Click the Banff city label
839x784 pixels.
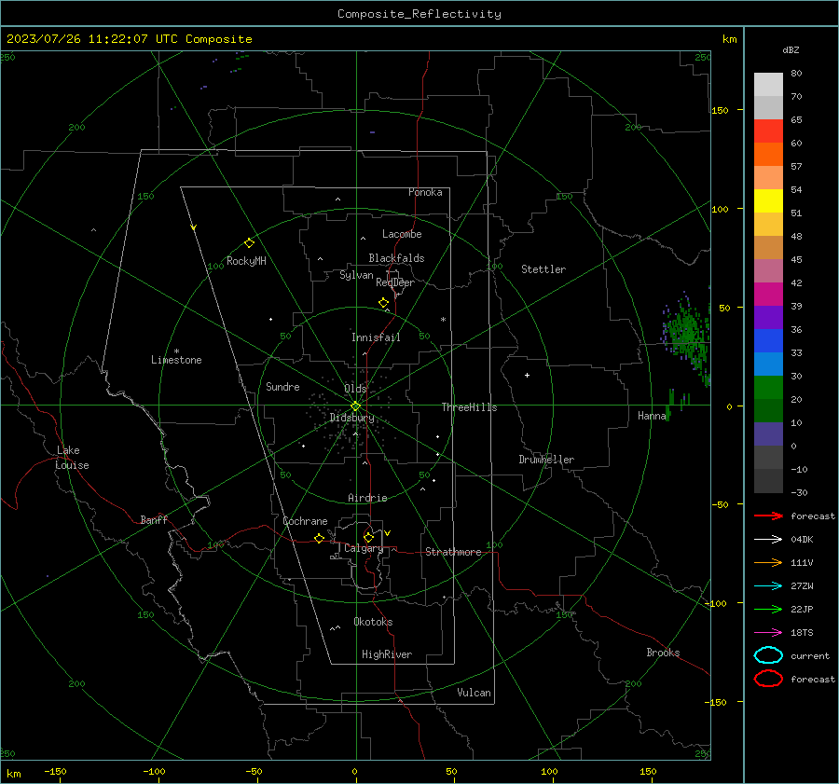154,519
